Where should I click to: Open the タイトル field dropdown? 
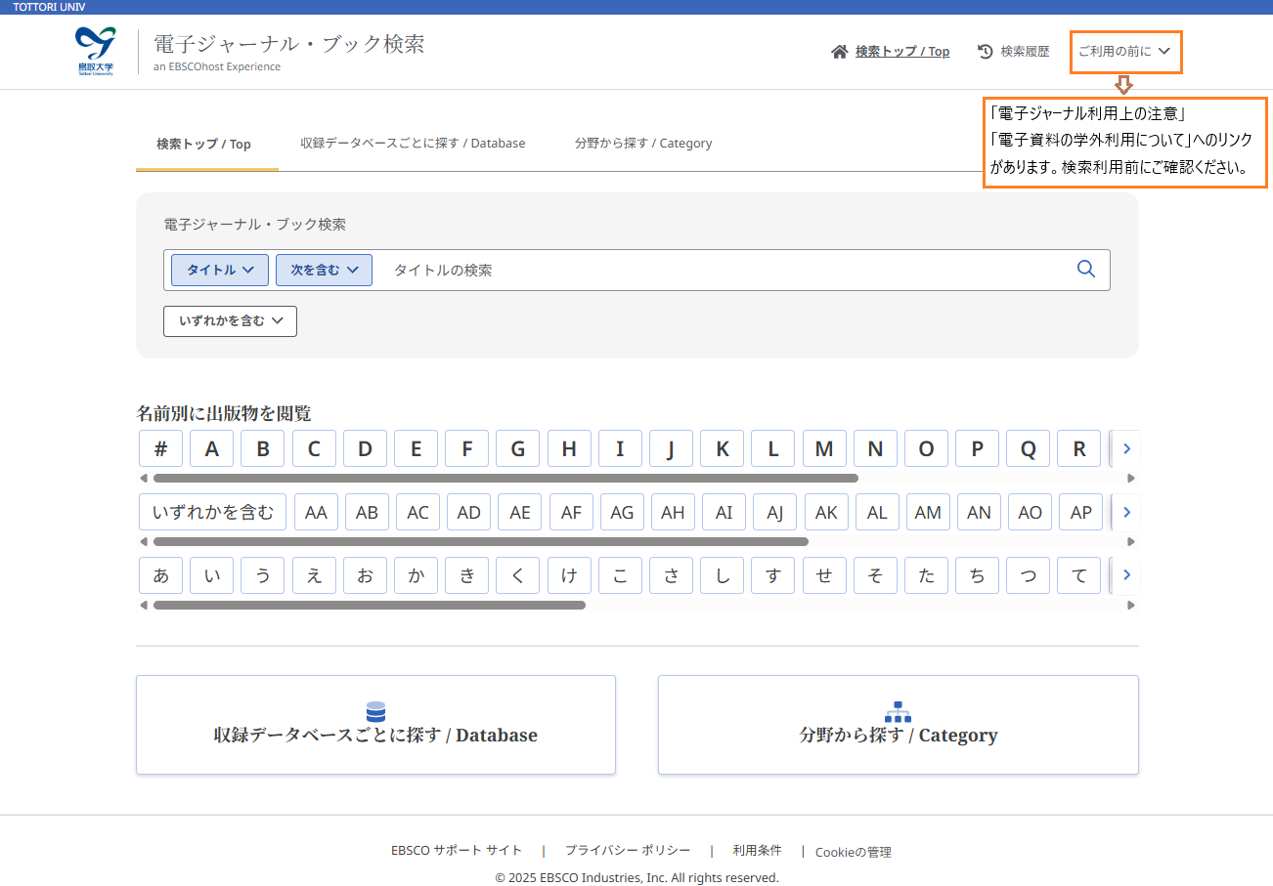click(220, 270)
